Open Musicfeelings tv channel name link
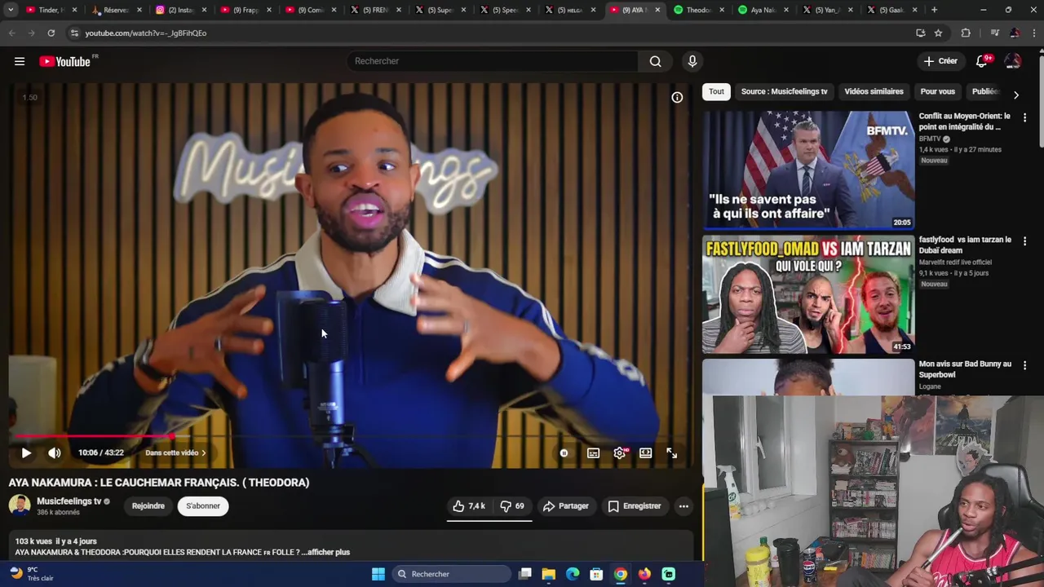The height and width of the screenshot is (587, 1044). [69, 501]
